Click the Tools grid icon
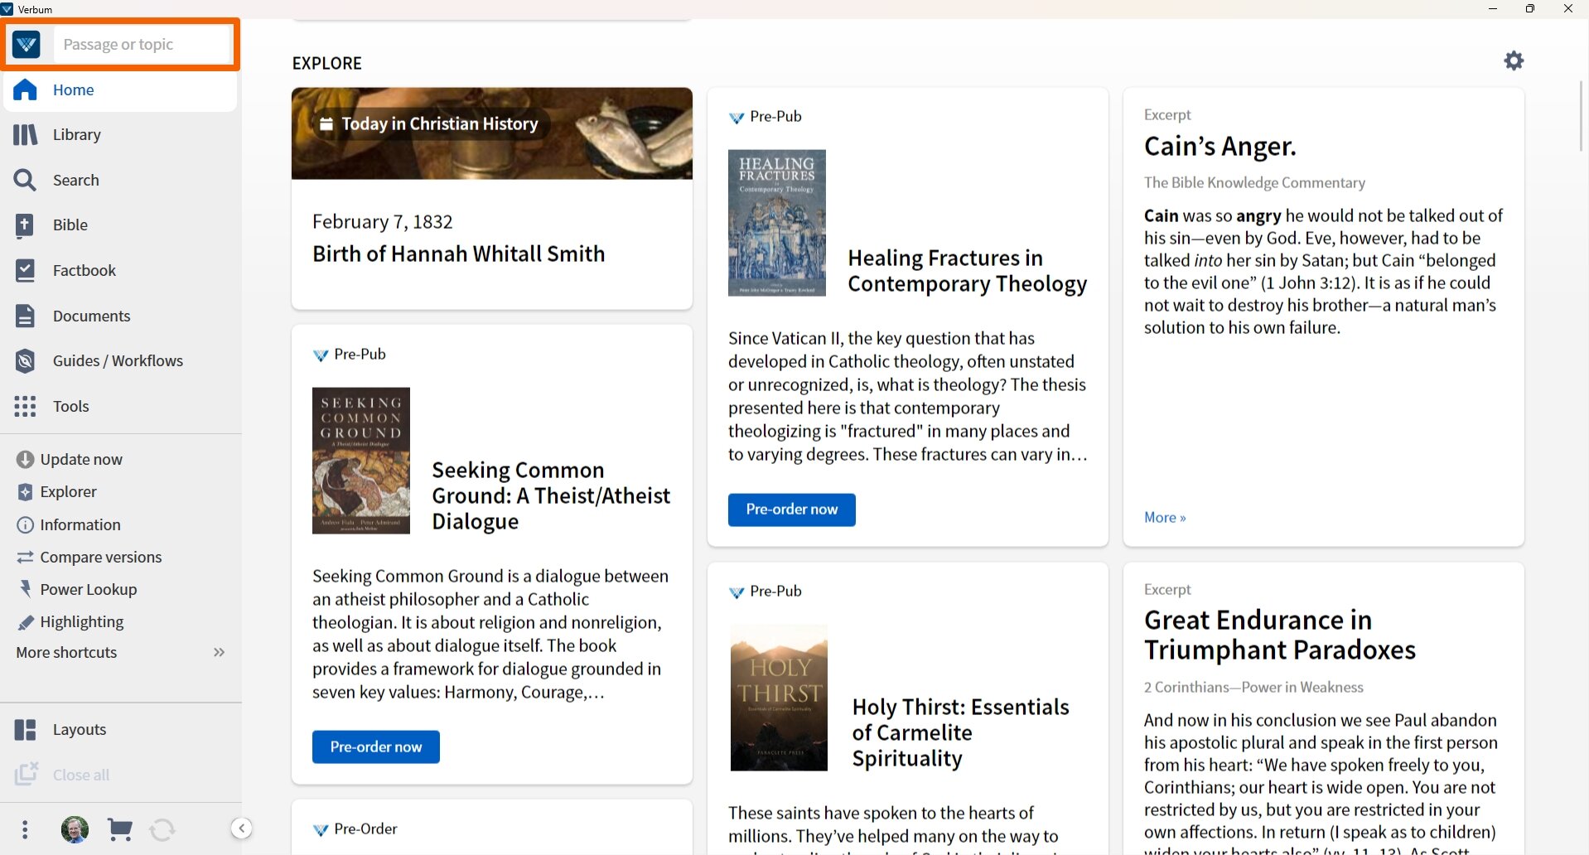1589x855 pixels. pos(26,407)
